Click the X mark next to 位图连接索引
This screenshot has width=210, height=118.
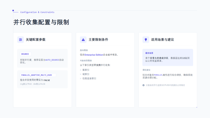(81, 78)
